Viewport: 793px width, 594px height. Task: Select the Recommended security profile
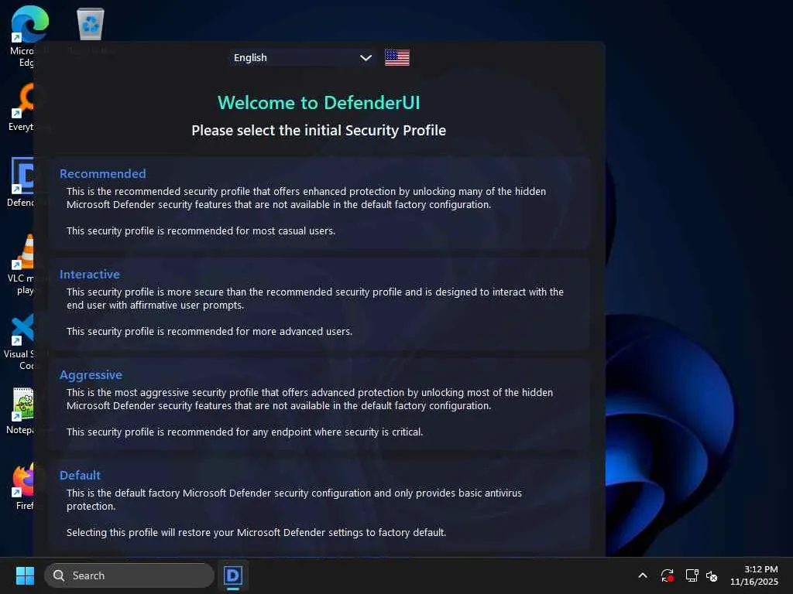pos(320,203)
